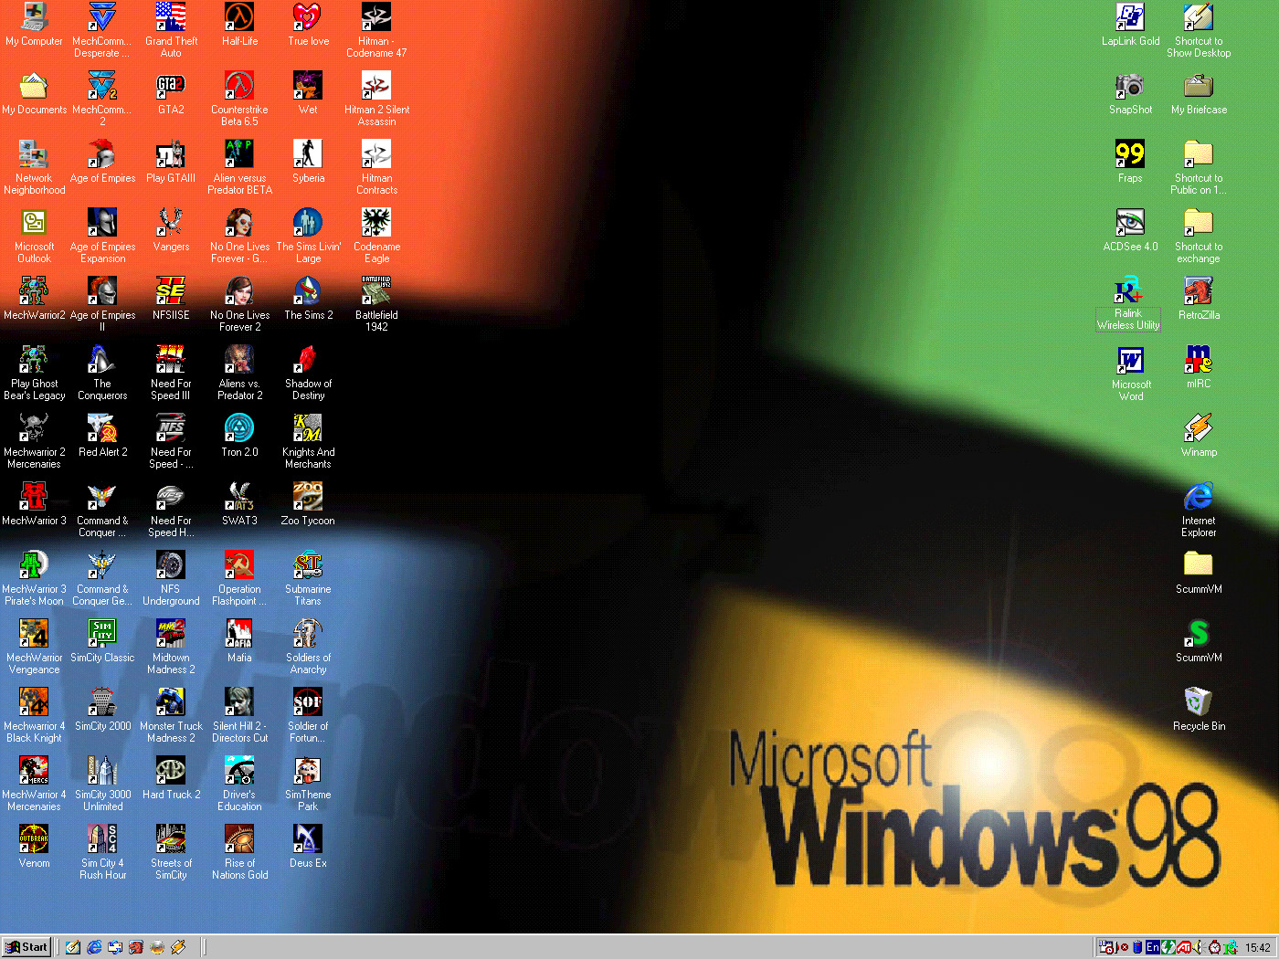This screenshot has width=1279, height=959.
Task: Select My Briefcase icon
Action: (x=1199, y=93)
